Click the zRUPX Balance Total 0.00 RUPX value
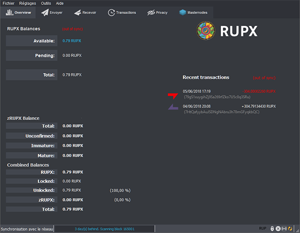300x233 pixels. 72,126
